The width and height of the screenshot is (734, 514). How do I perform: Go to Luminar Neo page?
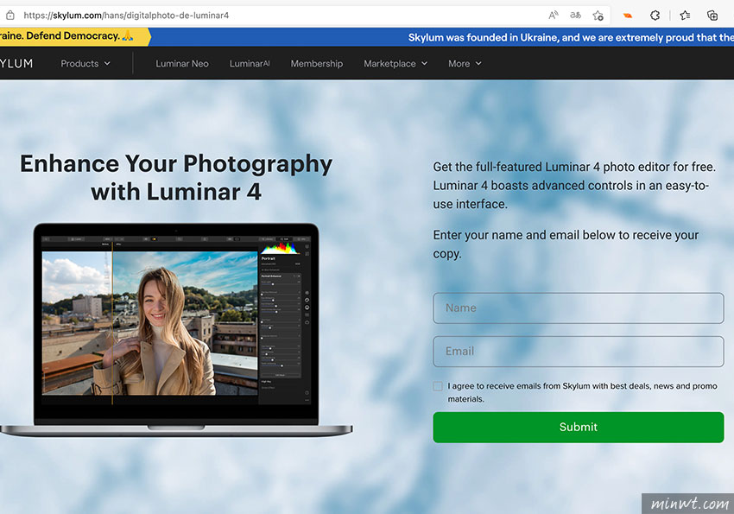[182, 64]
